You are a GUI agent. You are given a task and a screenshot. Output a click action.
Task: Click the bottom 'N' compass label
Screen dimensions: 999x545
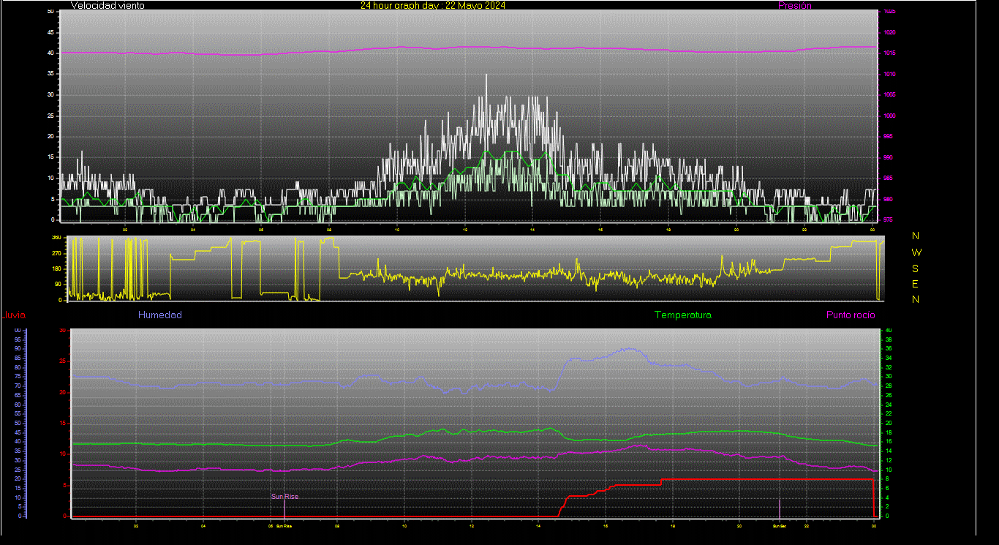pos(916,299)
